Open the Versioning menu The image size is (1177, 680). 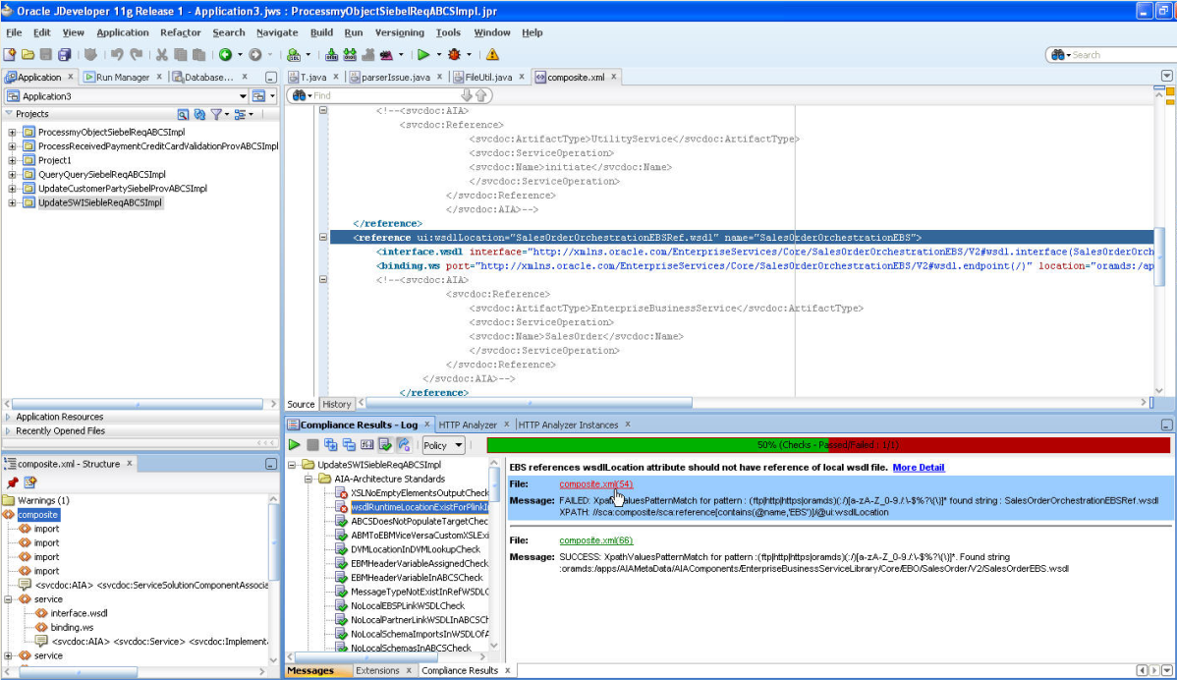[x=400, y=32]
